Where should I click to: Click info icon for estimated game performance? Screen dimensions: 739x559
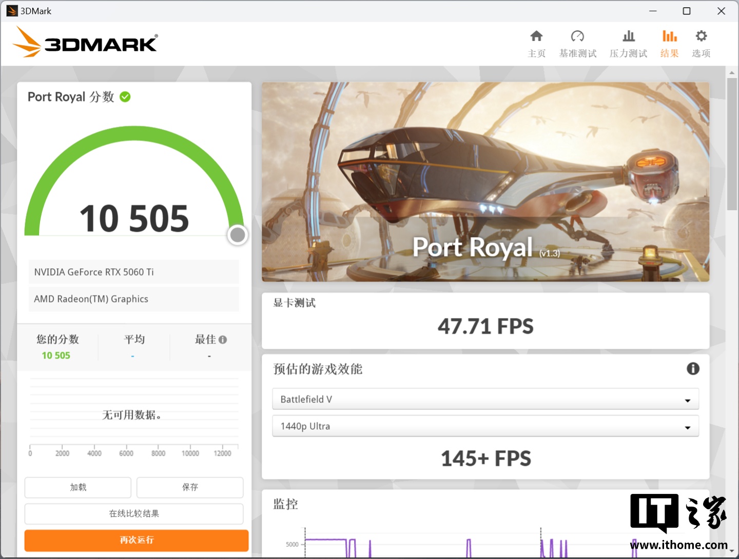point(693,369)
